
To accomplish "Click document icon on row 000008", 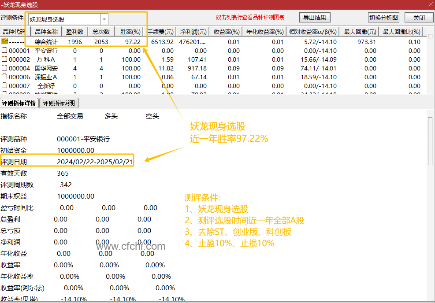I will (x=4, y=92).
